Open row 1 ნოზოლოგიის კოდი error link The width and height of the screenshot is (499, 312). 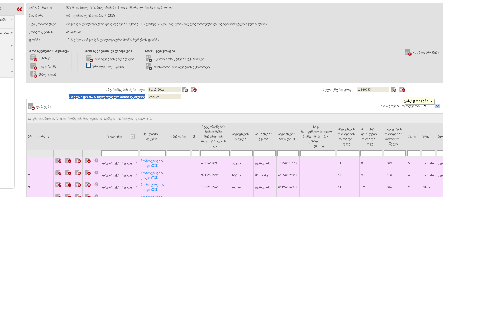[x=152, y=163]
